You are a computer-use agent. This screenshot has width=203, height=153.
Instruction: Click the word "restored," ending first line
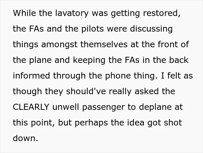[x=162, y=13]
